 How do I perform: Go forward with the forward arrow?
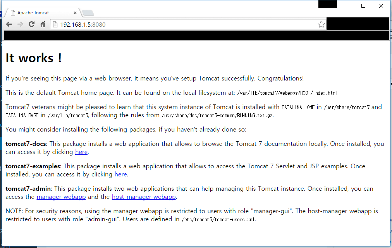point(20,24)
